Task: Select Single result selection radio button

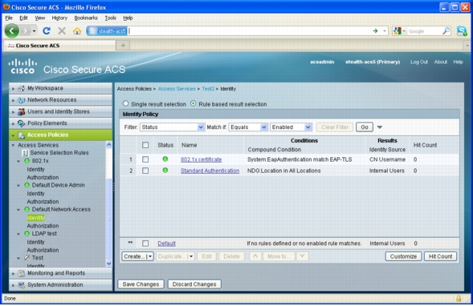Action: 125,103
